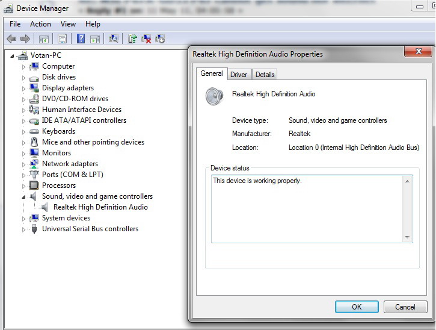Viewport: 436px width, 330px height.
Task: Update driver software toolbar icon
Action: 132,39
